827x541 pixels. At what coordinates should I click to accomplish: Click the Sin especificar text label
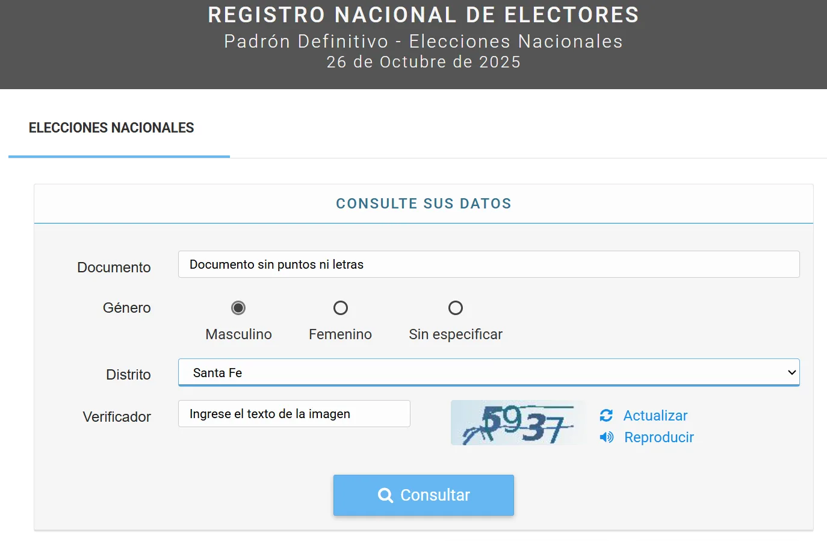pos(456,334)
